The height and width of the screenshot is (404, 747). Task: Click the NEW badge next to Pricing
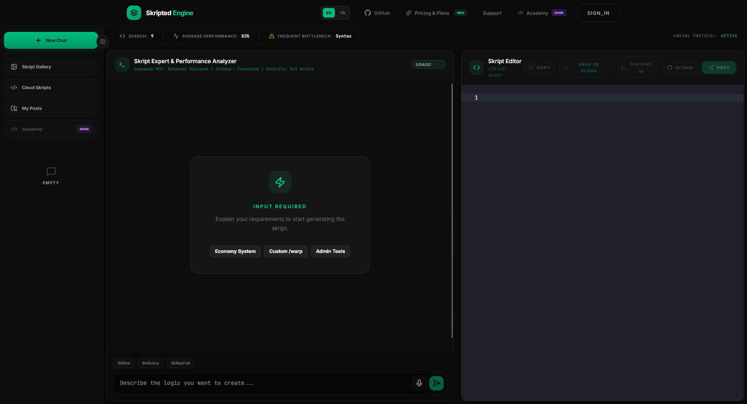[461, 13]
